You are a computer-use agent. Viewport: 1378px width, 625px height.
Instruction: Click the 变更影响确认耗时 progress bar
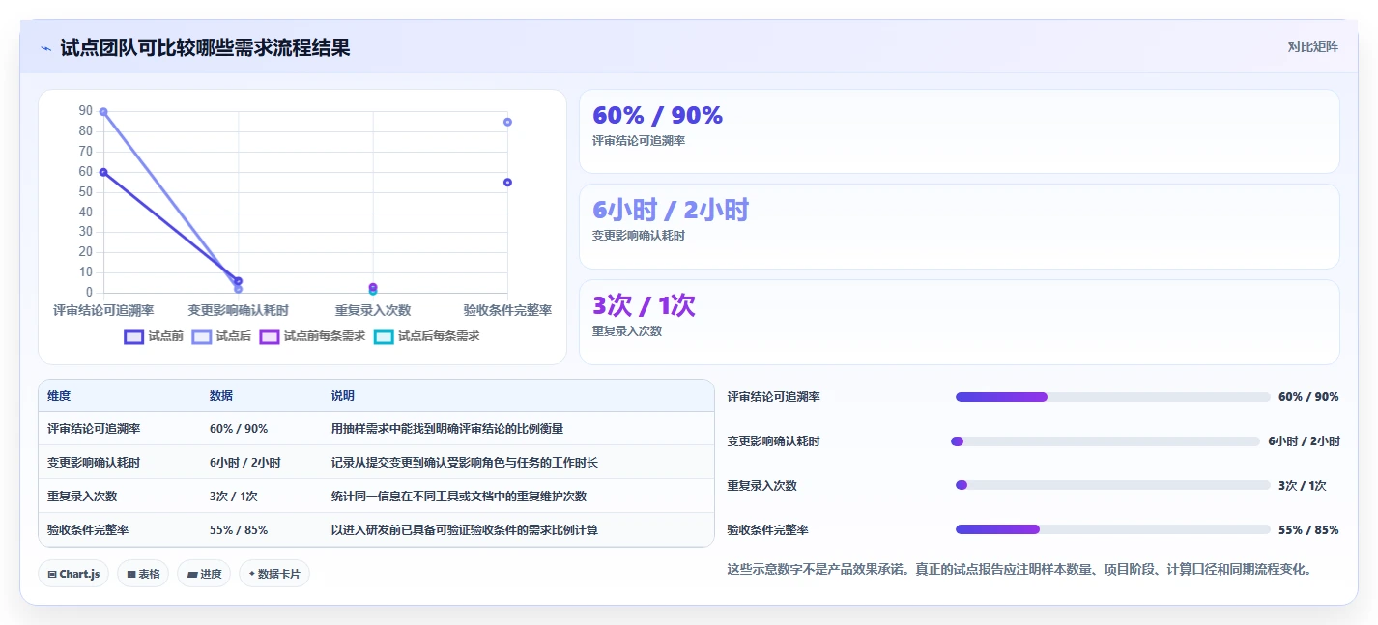[x=1105, y=441]
